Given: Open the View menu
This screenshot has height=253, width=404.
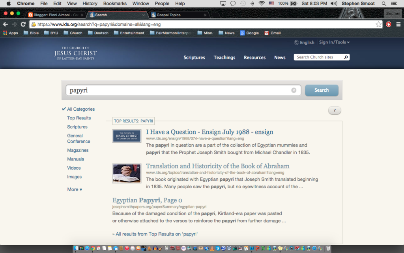Looking at the screenshot, I should [x=72, y=4].
